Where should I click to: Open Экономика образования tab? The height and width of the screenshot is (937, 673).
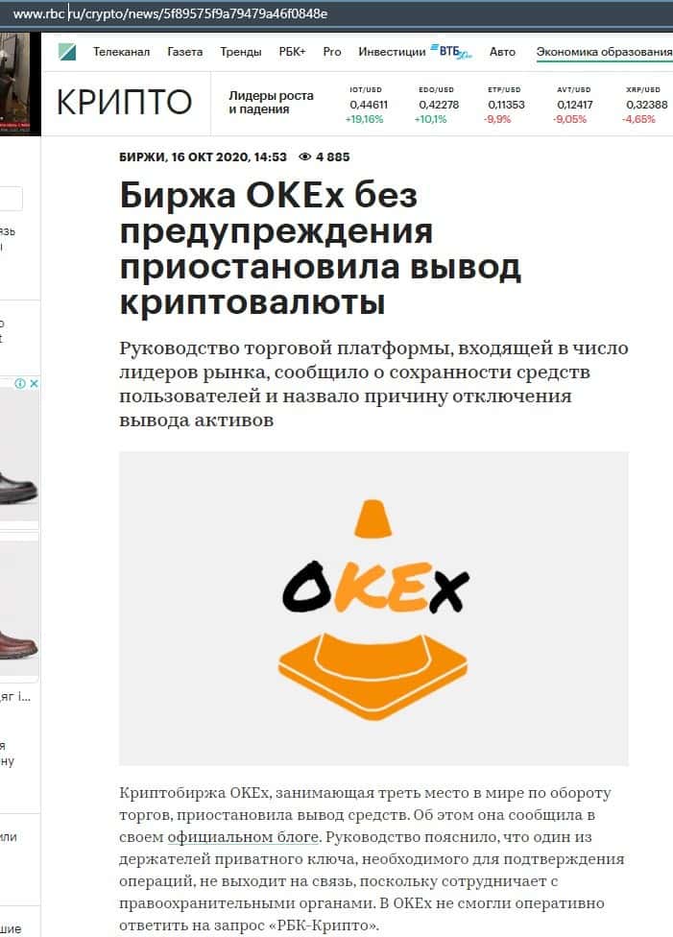[604, 52]
